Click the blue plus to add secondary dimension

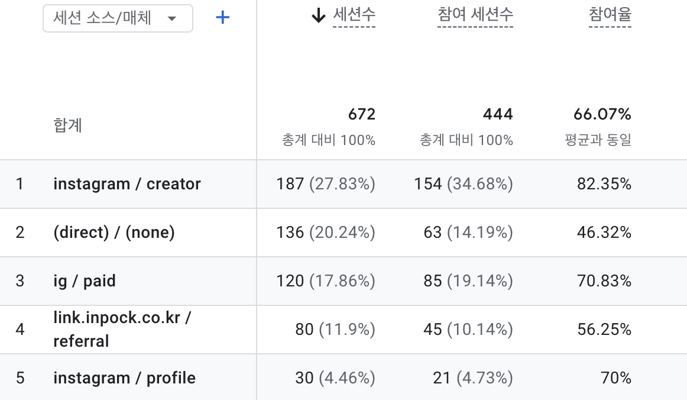tap(222, 17)
